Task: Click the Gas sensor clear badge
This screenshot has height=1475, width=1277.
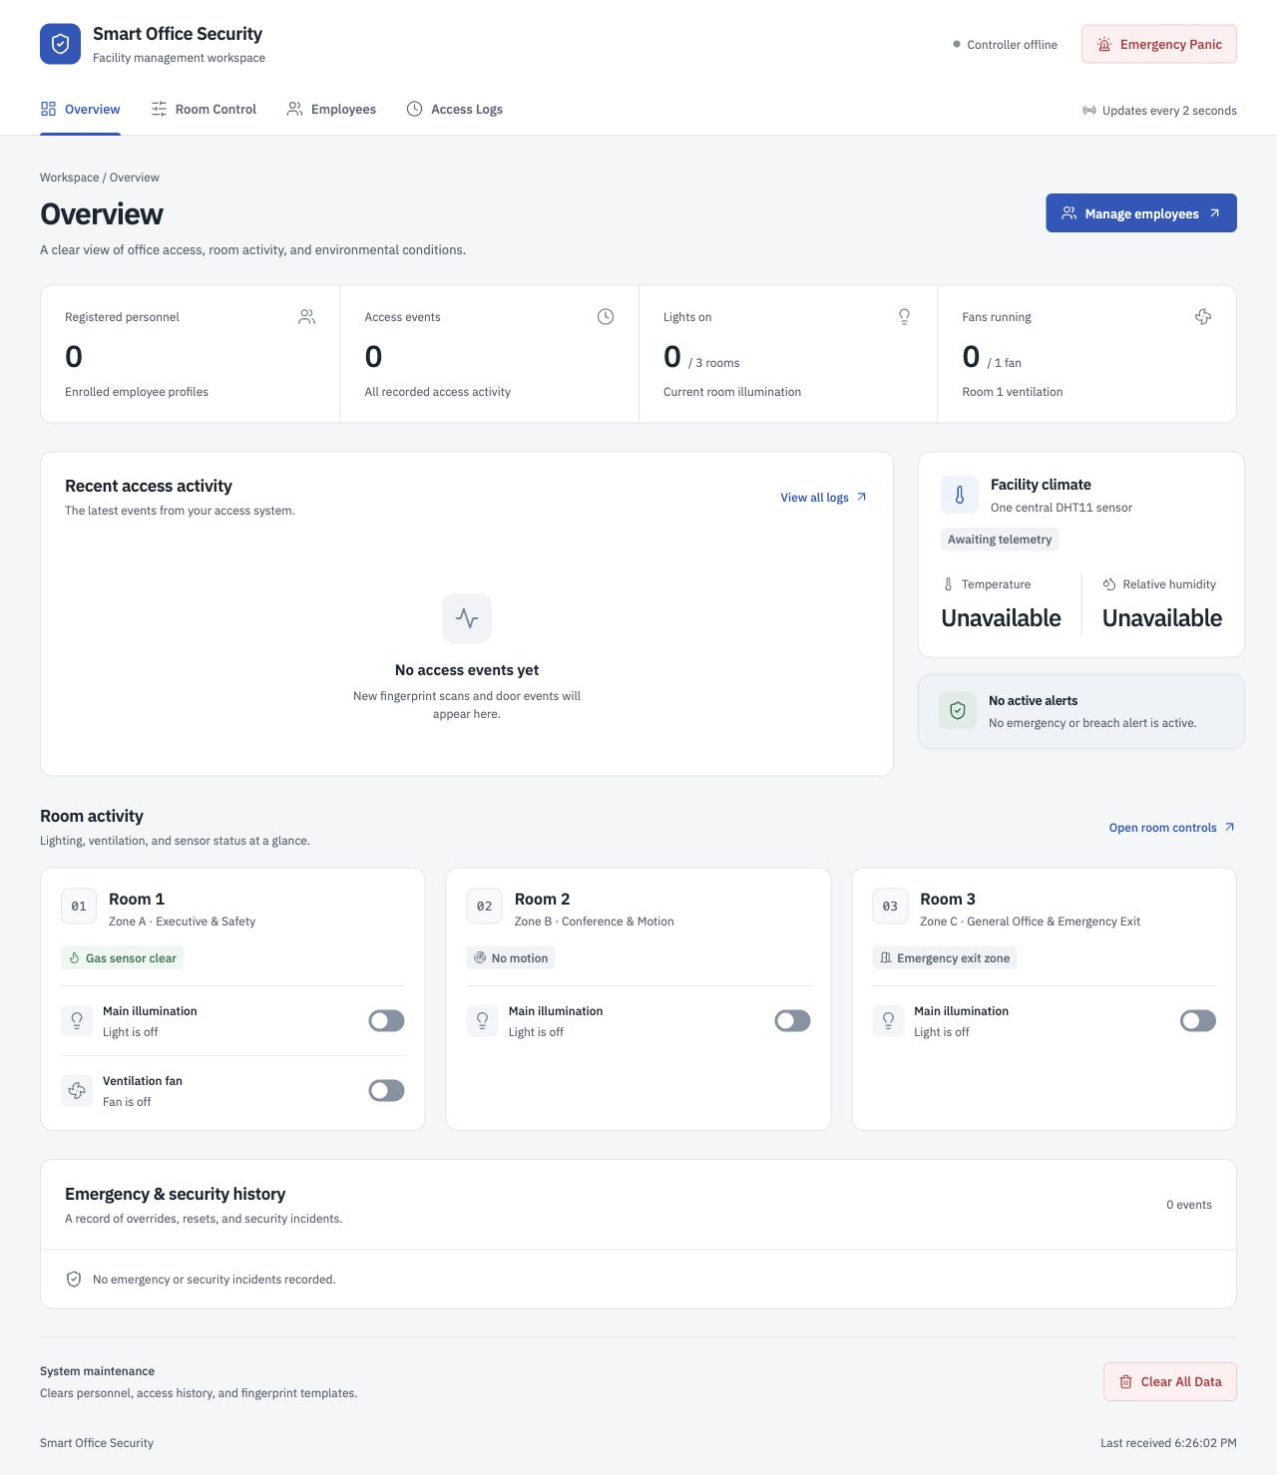Action: pyautogui.click(x=122, y=958)
